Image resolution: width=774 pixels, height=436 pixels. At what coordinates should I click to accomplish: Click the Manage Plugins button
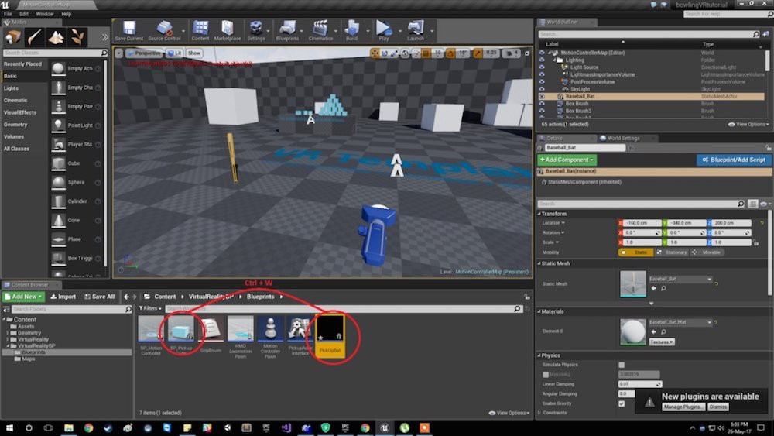coord(683,407)
